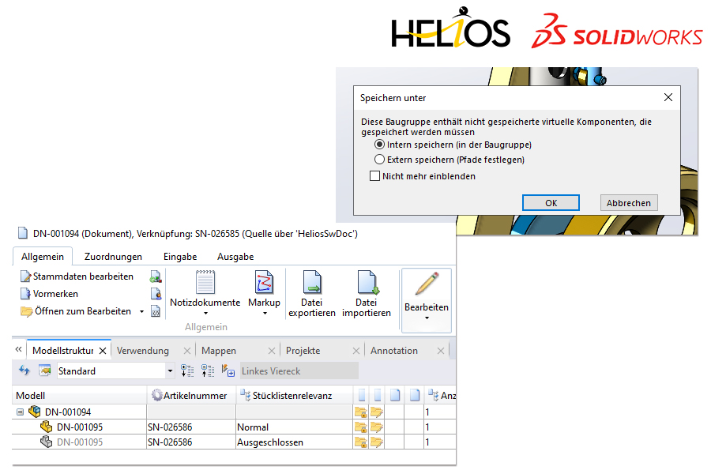Click the collapse all levels icon
Image resolution: width=711 pixels, height=474 pixels.
pyautogui.click(x=208, y=371)
